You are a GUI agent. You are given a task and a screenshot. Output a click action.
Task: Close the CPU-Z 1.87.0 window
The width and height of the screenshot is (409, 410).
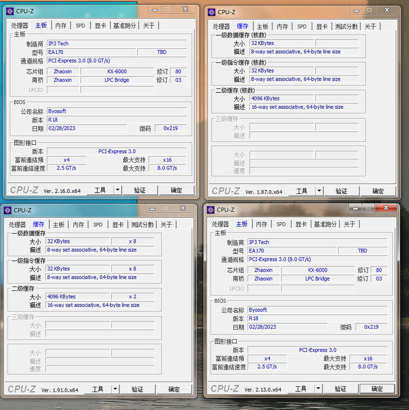387,10
